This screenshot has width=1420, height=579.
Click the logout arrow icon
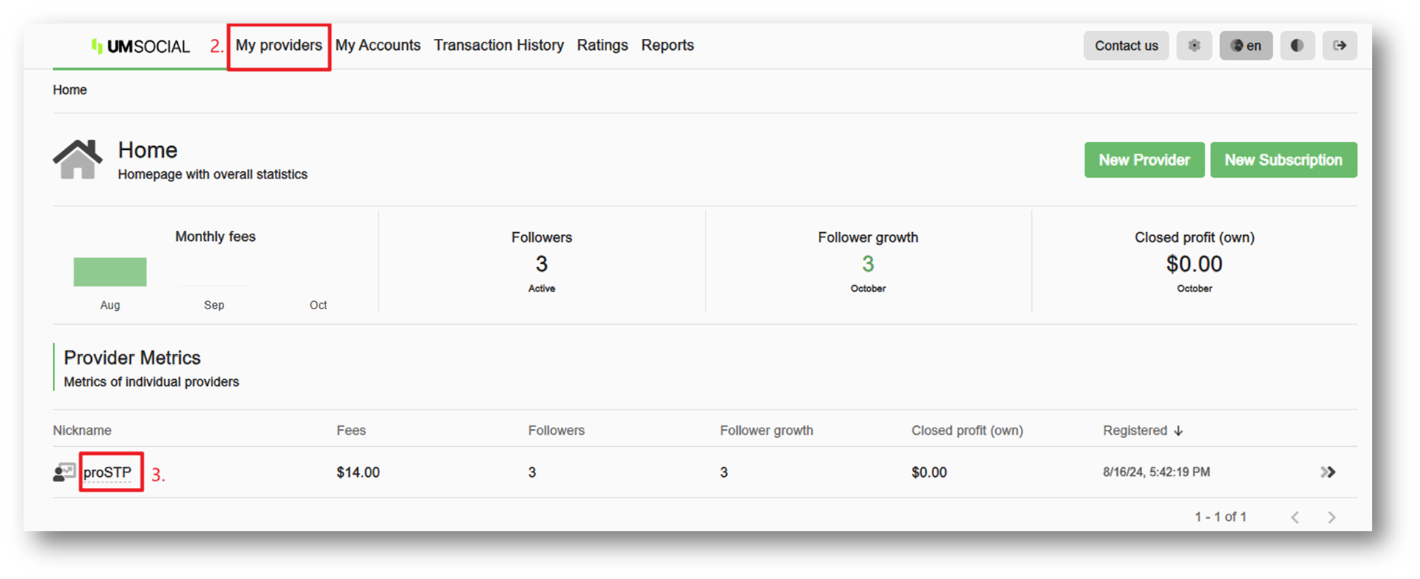[1339, 46]
